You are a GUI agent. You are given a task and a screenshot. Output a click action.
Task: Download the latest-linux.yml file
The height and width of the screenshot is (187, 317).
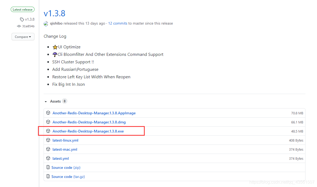[x=65, y=140]
